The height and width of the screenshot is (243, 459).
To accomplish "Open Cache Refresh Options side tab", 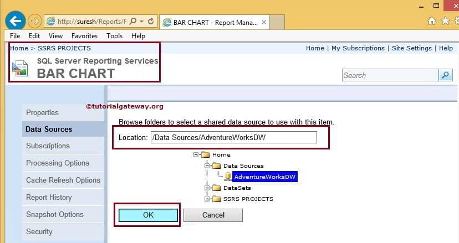I will point(63,180).
